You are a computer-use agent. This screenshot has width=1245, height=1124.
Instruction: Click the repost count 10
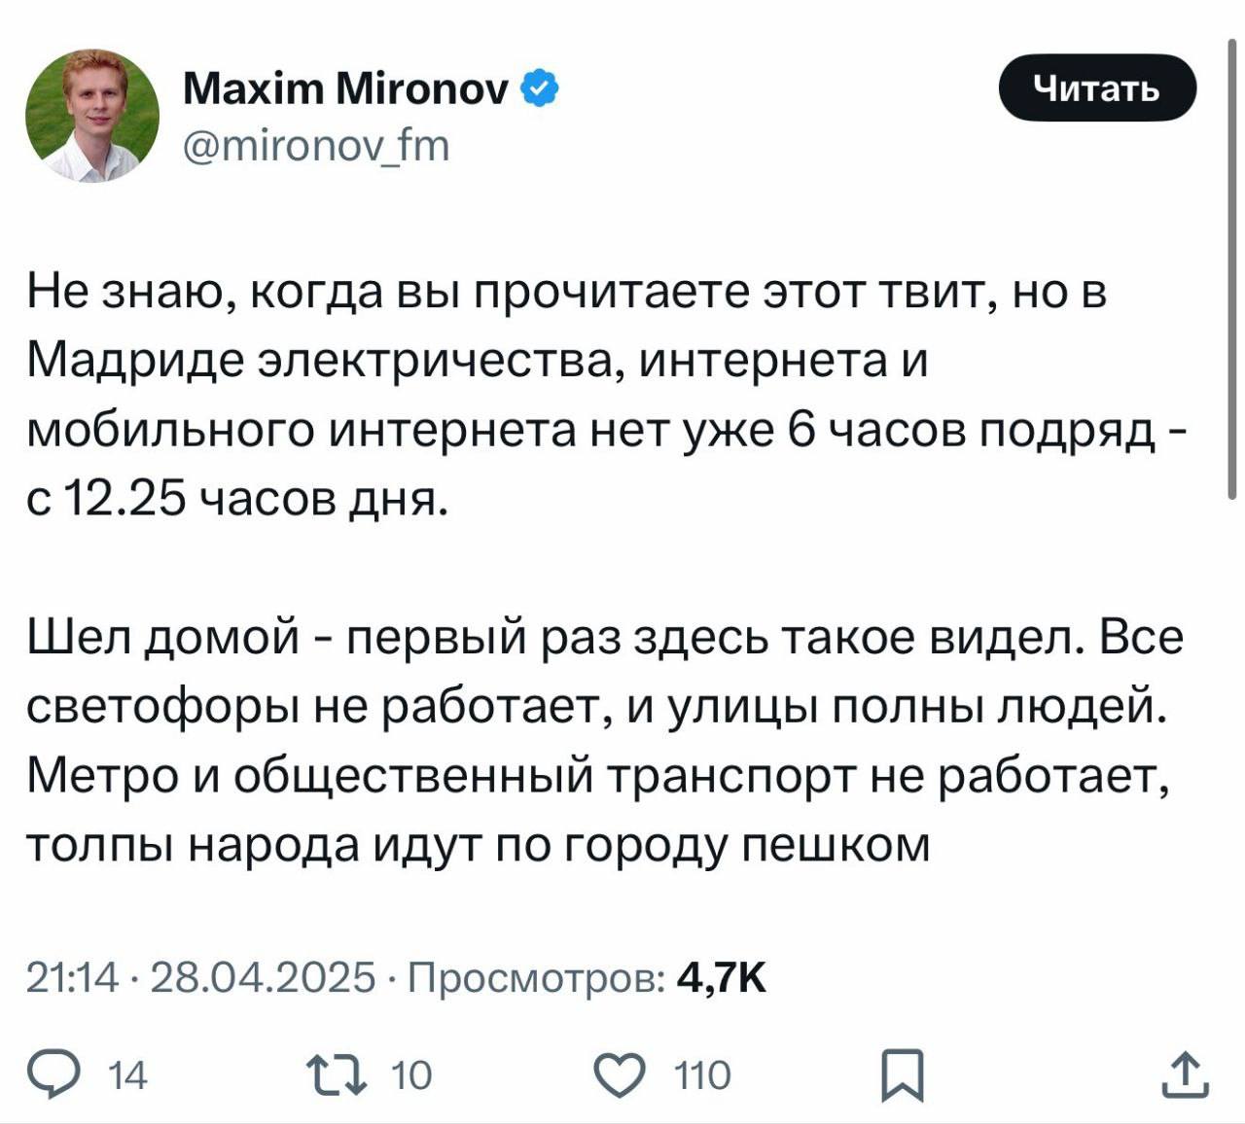410,1075
